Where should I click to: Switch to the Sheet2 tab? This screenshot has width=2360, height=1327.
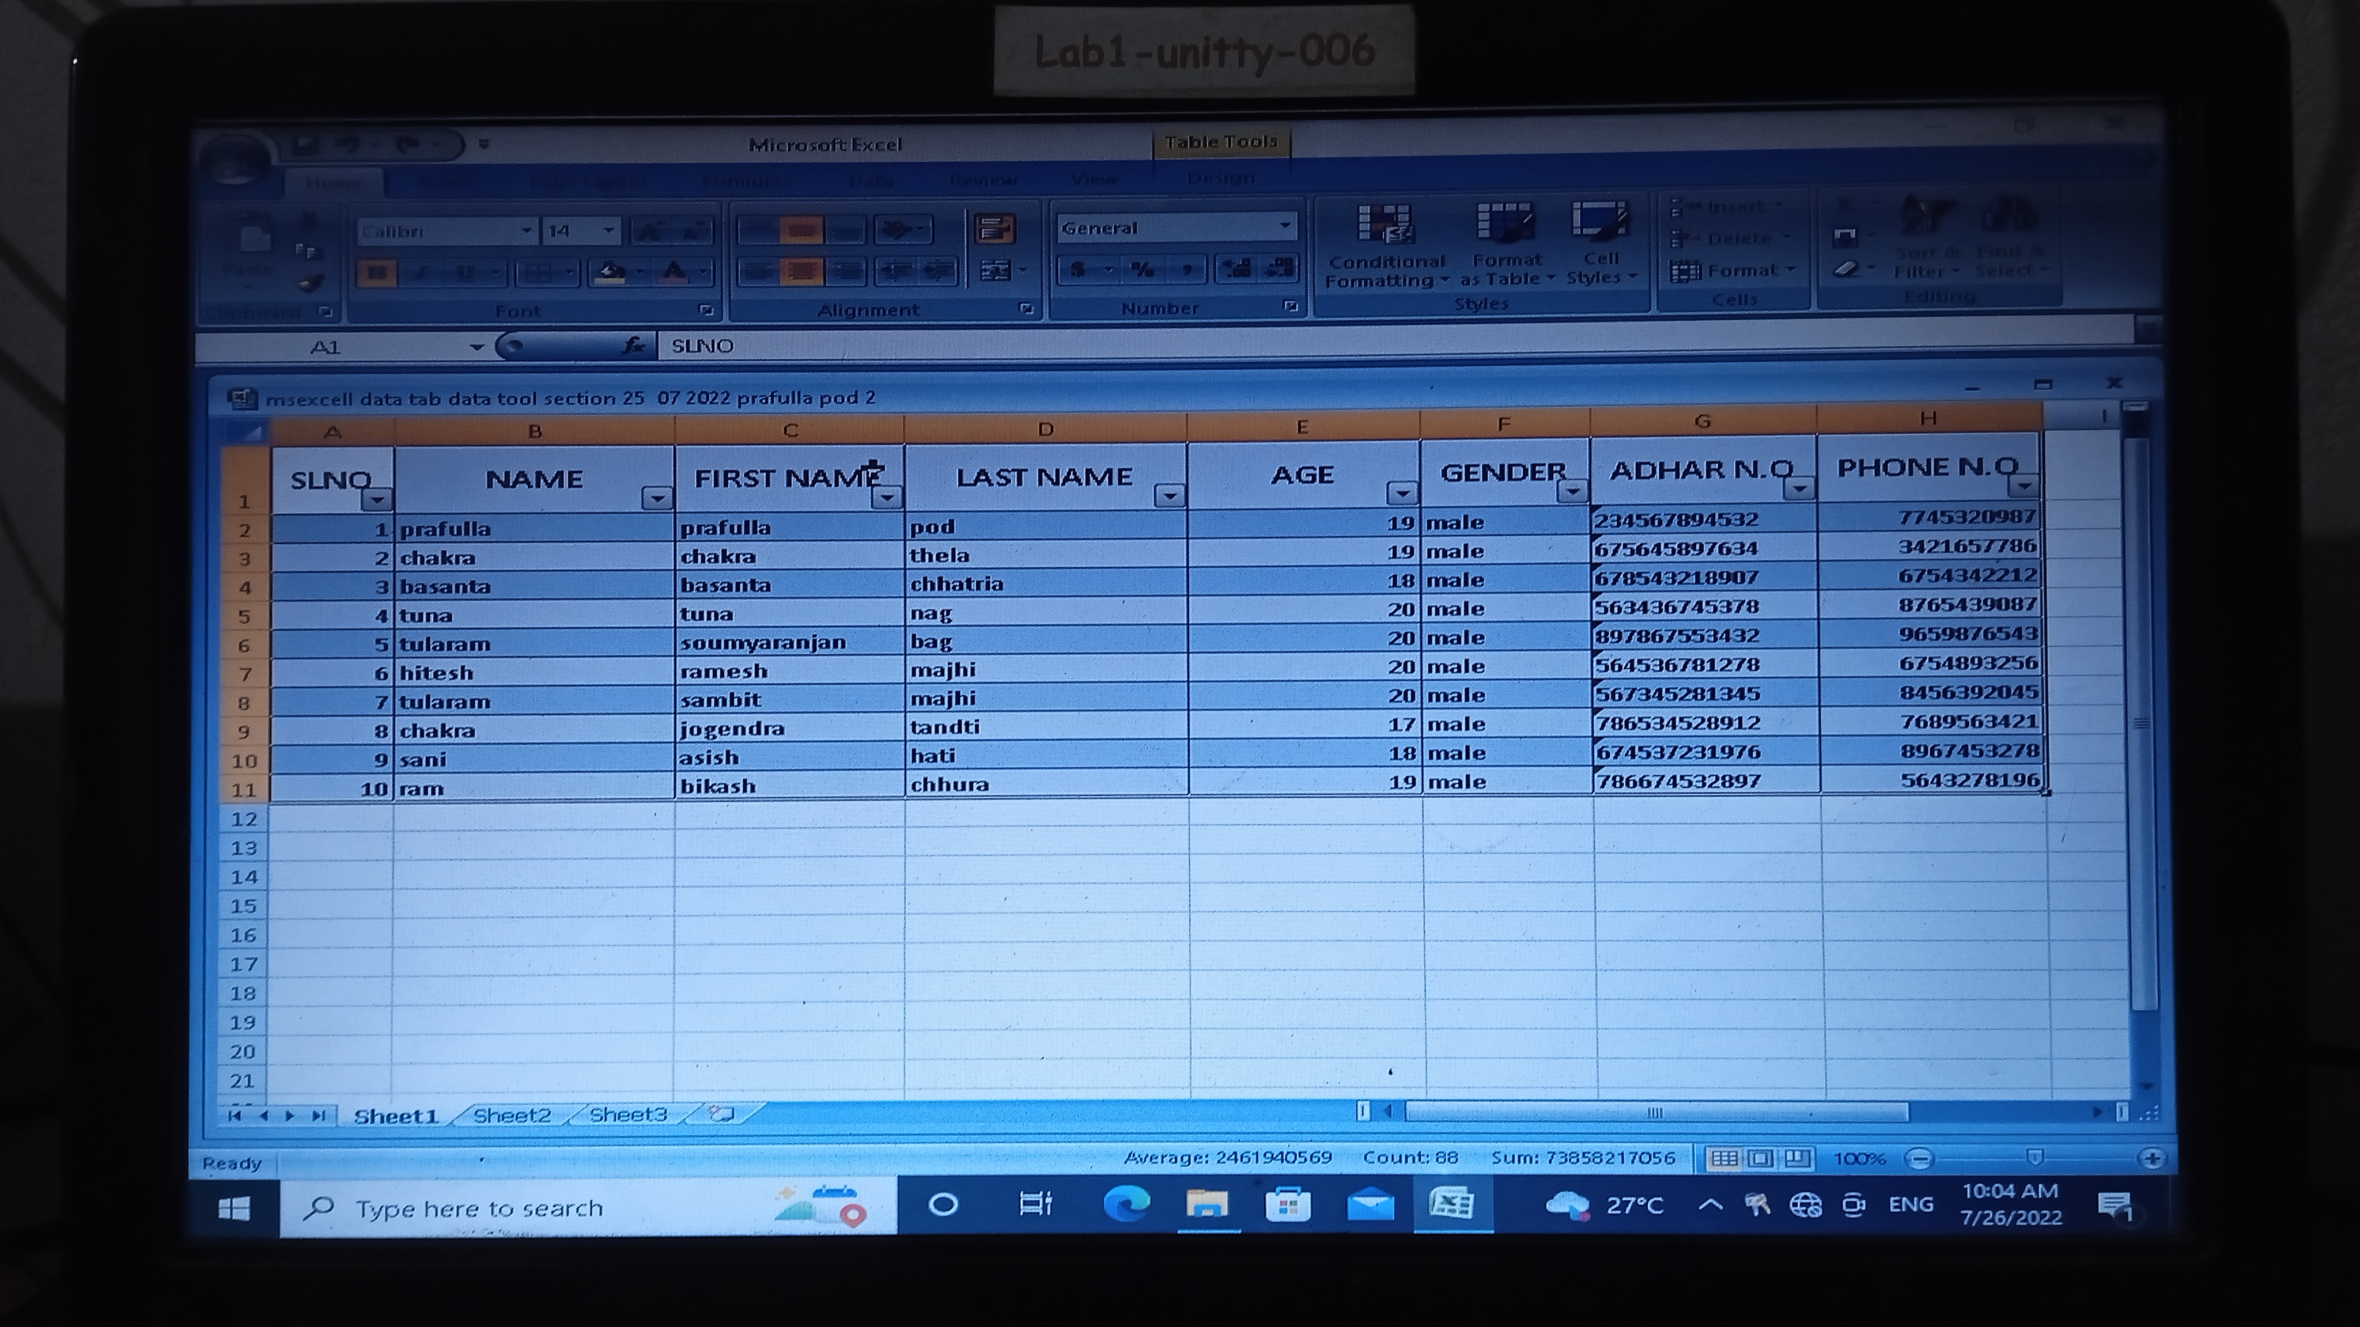[x=512, y=1114]
